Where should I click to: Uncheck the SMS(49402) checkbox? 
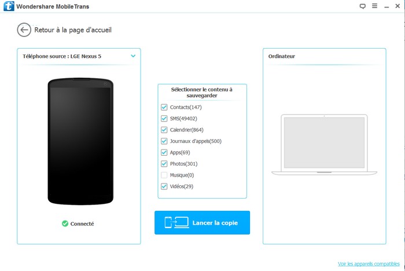pyautogui.click(x=164, y=119)
